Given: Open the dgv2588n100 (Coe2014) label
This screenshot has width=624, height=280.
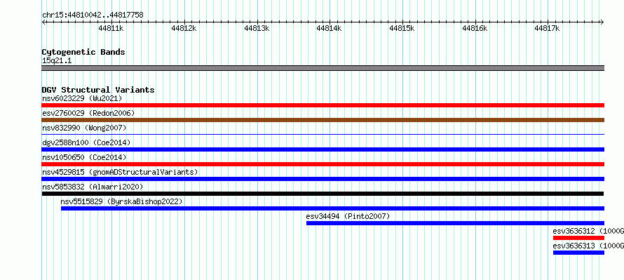Looking at the screenshot, I should pos(86,142).
